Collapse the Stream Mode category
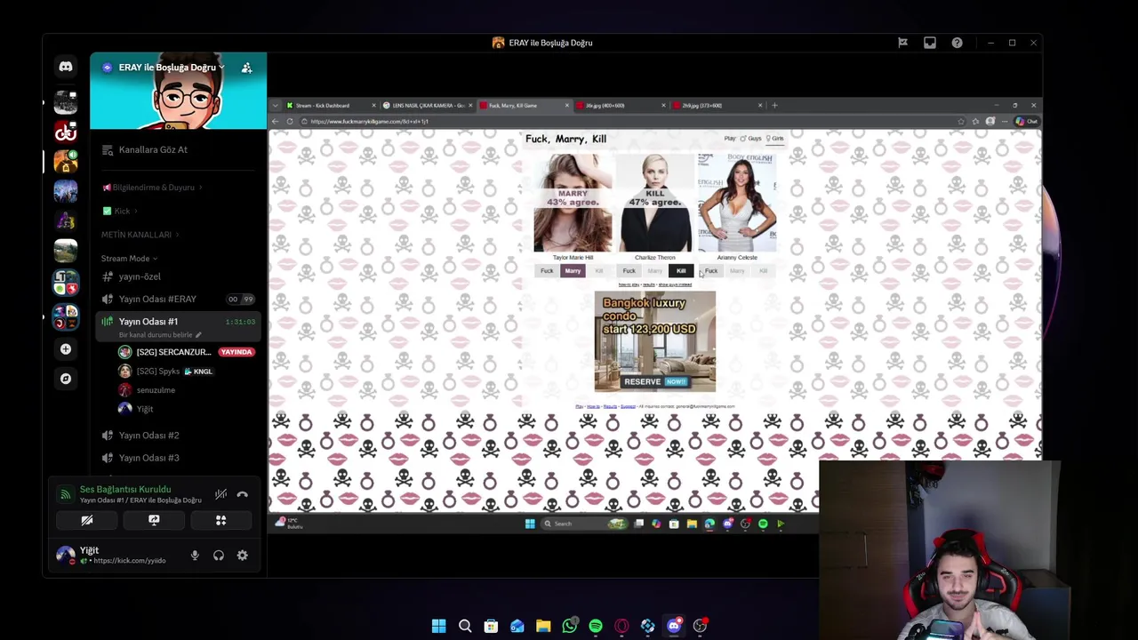The image size is (1138, 640). point(129,259)
